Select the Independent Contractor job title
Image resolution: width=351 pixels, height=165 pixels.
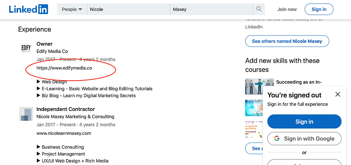coord(66,109)
